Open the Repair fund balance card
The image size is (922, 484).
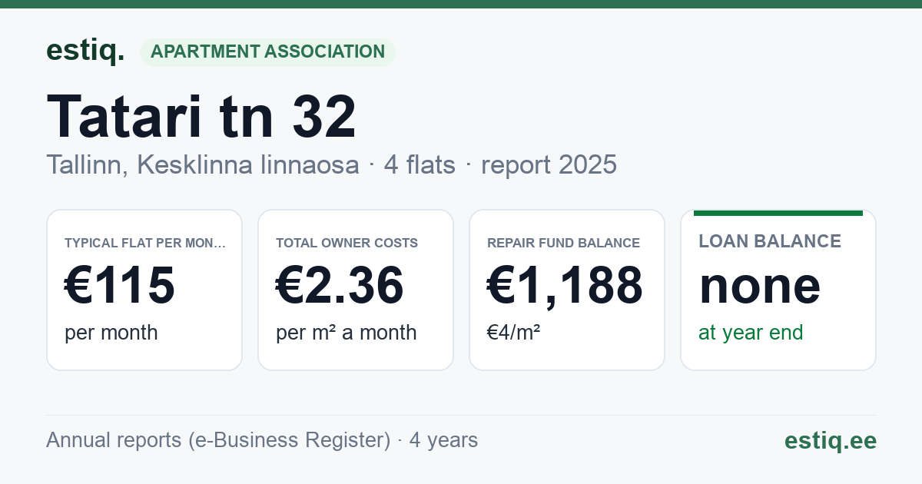[567, 290]
